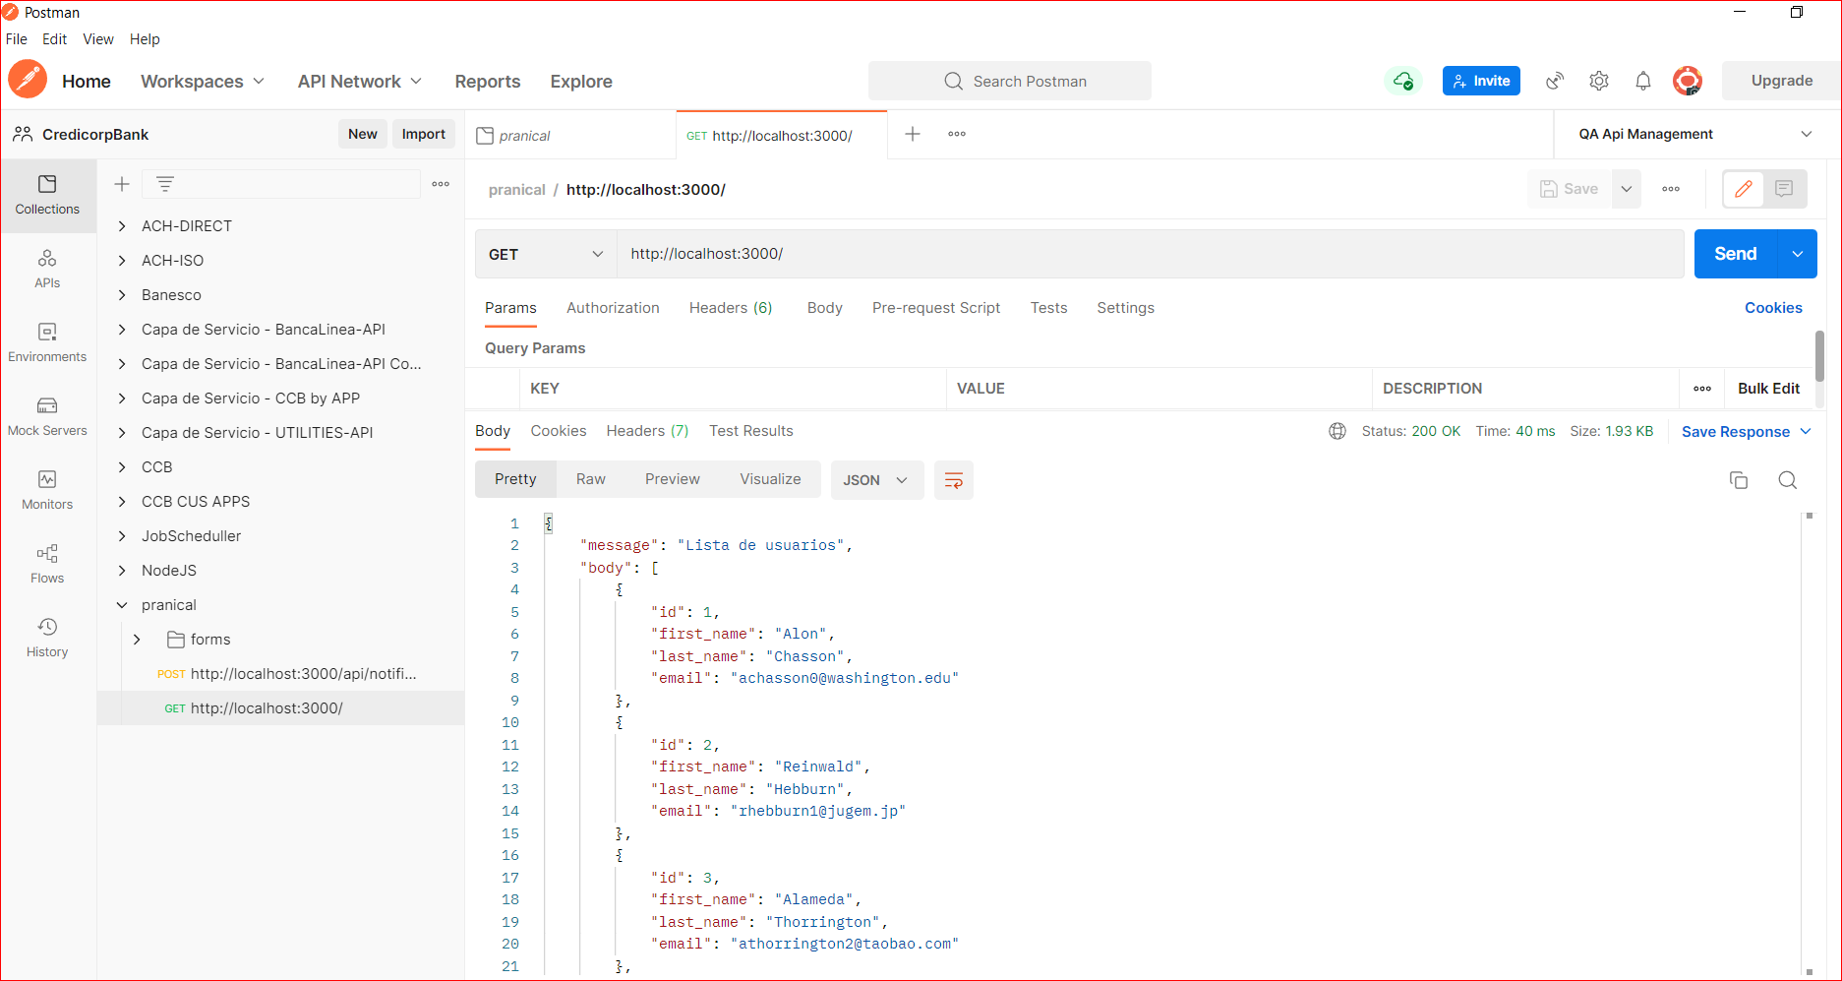Screen dimensions: 1842x981
Task: Click the Import button
Action: pyautogui.click(x=424, y=134)
